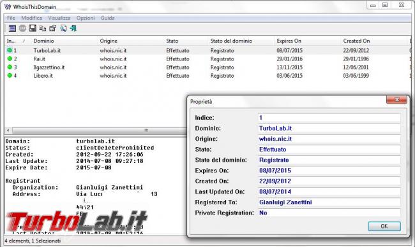Click clientDeleteProhibited in the whois output pane
The width and height of the screenshot is (415, 247).
click(x=115, y=148)
